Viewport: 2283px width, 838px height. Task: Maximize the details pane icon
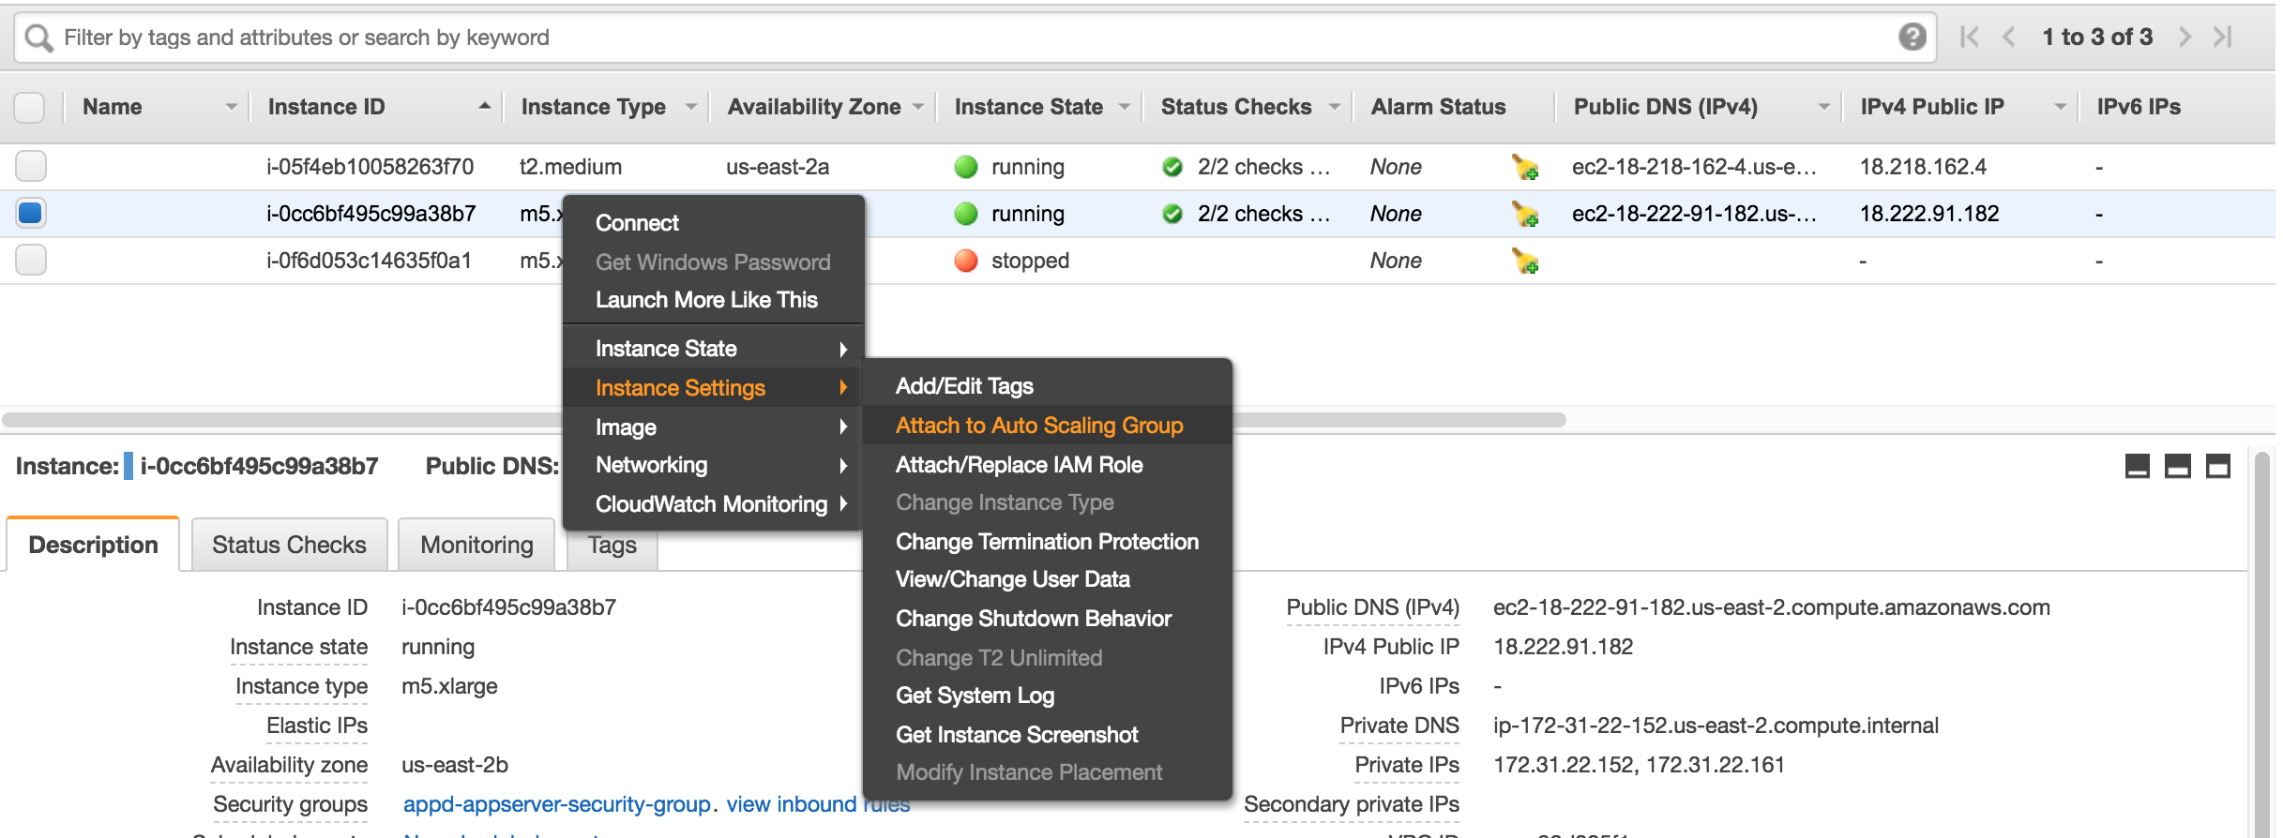click(2217, 466)
